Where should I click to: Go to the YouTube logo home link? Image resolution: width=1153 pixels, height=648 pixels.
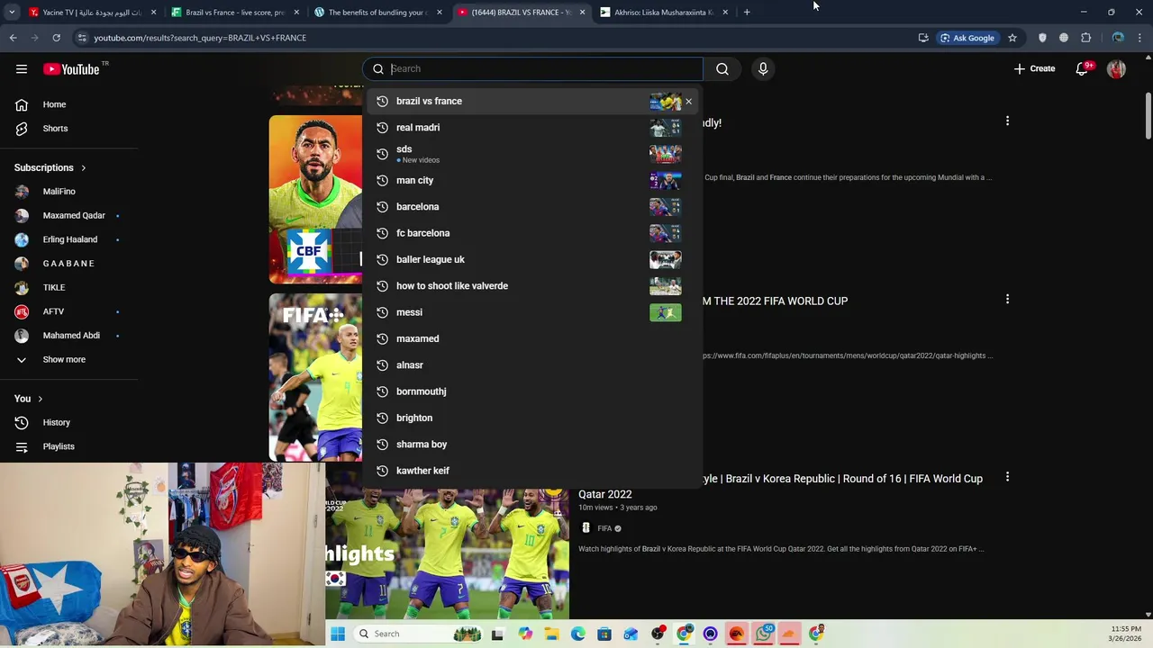click(x=71, y=69)
